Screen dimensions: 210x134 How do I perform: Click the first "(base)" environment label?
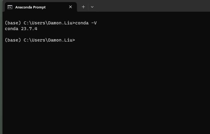tap(13, 23)
